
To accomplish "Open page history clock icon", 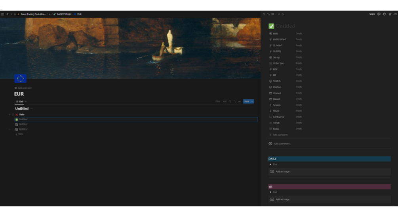I will [x=384, y=14].
